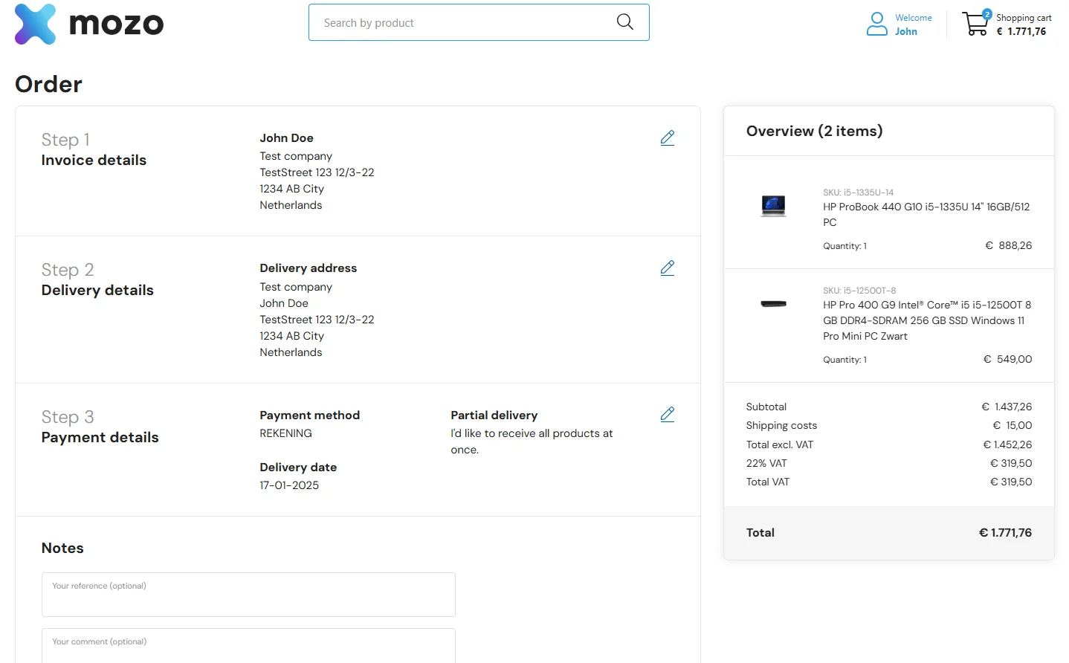This screenshot has width=1069, height=663.
Task: Click the cart item count badge
Action: pyautogui.click(x=986, y=14)
